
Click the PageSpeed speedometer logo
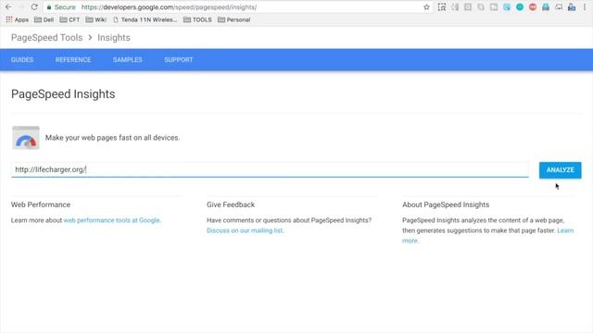point(26,138)
